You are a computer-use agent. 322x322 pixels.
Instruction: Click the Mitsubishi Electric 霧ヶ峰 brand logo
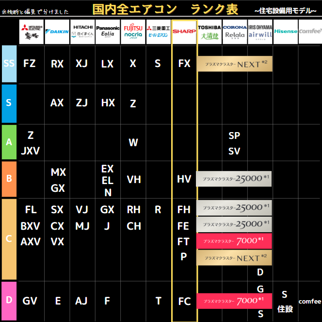(32, 32)
